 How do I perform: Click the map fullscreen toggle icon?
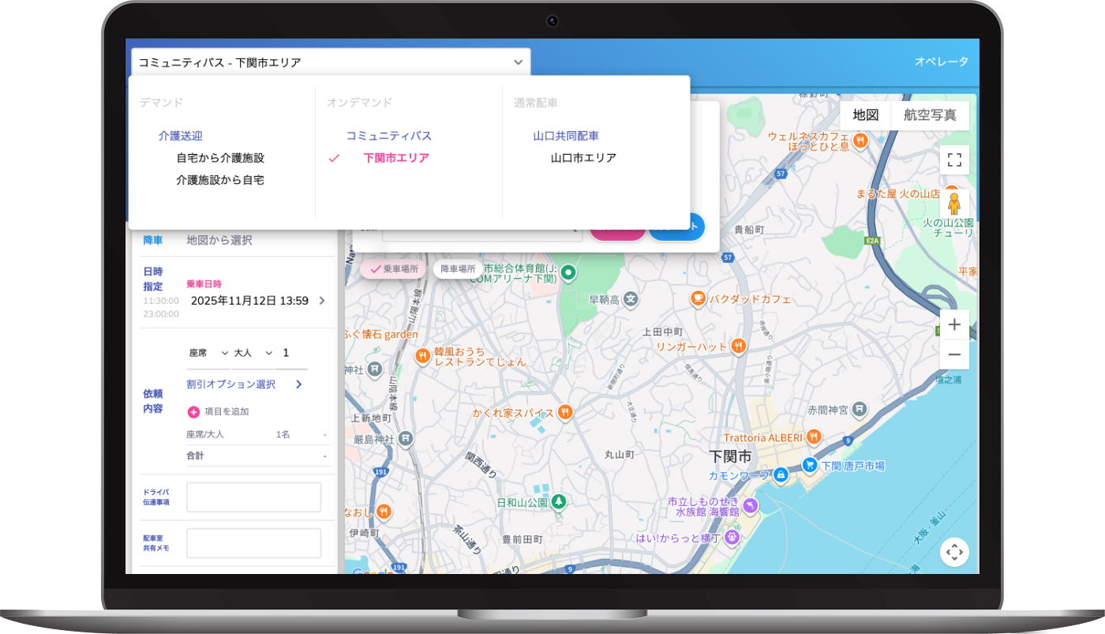click(954, 160)
